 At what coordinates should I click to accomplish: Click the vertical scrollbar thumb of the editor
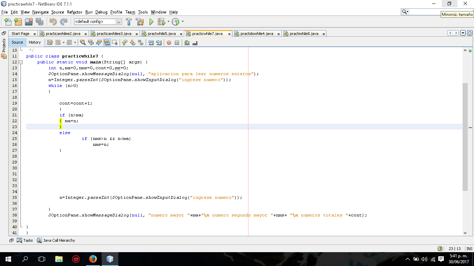[x=465, y=137]
